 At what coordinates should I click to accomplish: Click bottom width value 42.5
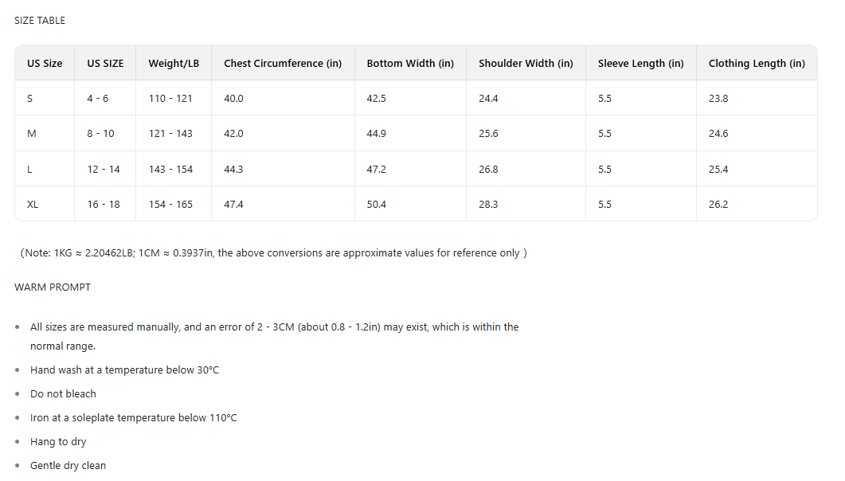point(376,99)
